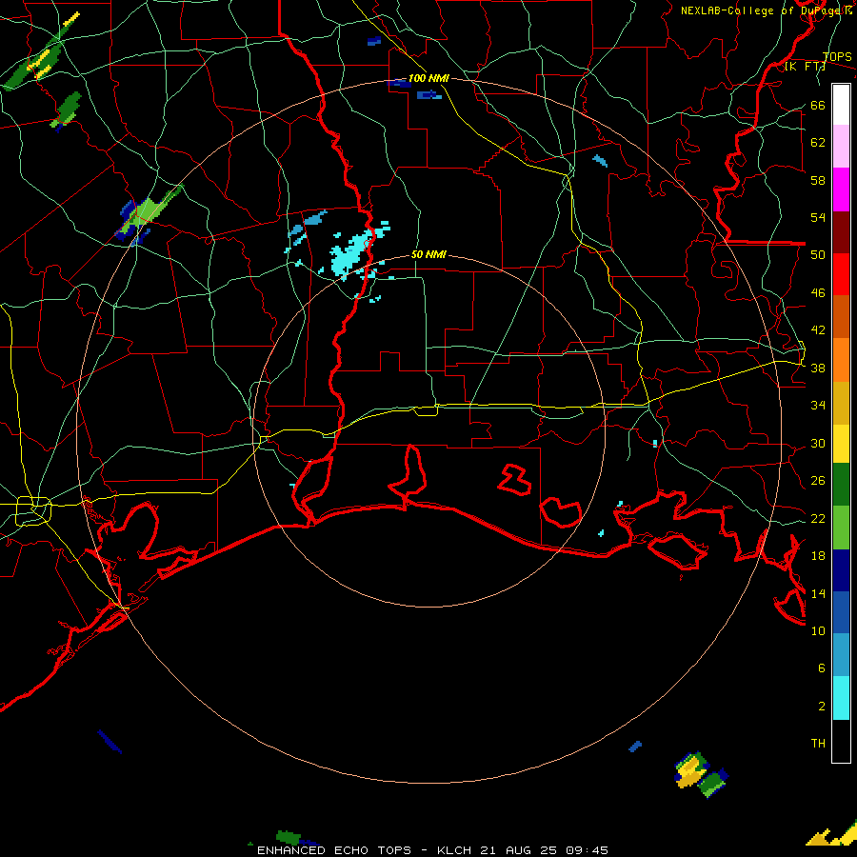Click the bright yellow legend swatch
This screenshot has width=857, height=857.
[841, 444]
